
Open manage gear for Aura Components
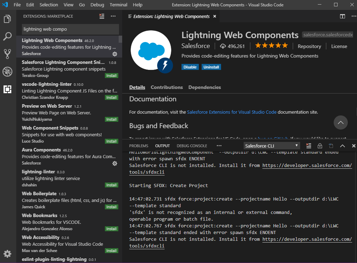114,163
